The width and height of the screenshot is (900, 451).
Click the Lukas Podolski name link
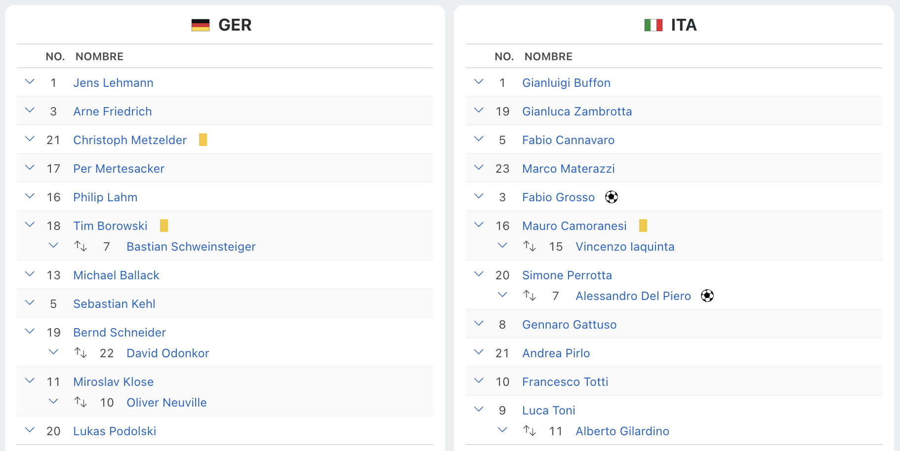point(115,431)
